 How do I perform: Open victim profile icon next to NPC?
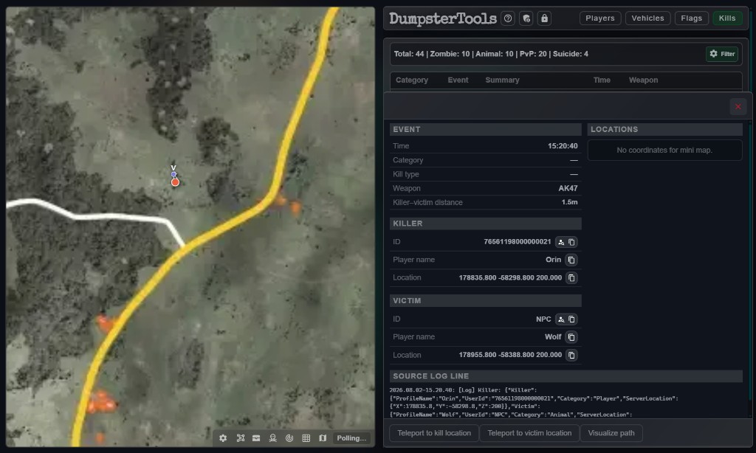[561, 319]
